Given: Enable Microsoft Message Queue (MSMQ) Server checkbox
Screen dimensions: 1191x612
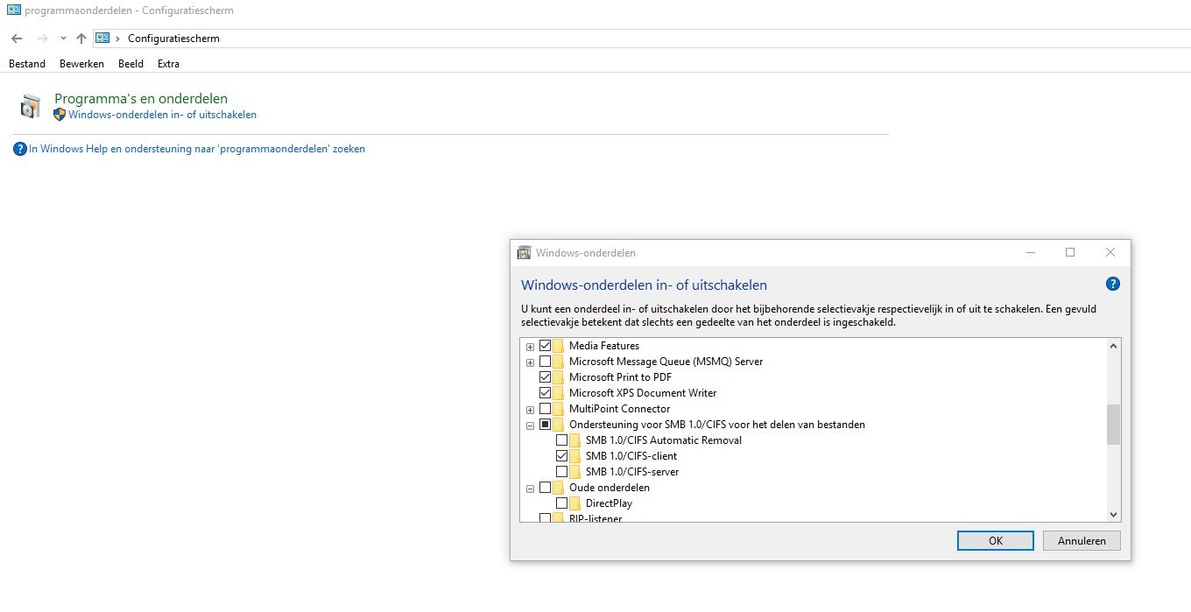Looking at the screenshot, I should tap(546, 362).
